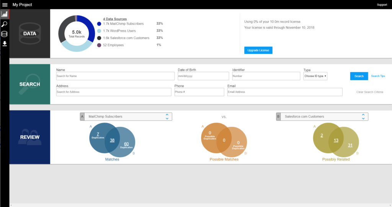Open source A MailChimp Subscribers dropdown
392x207 pixels.
coord(126,116)
